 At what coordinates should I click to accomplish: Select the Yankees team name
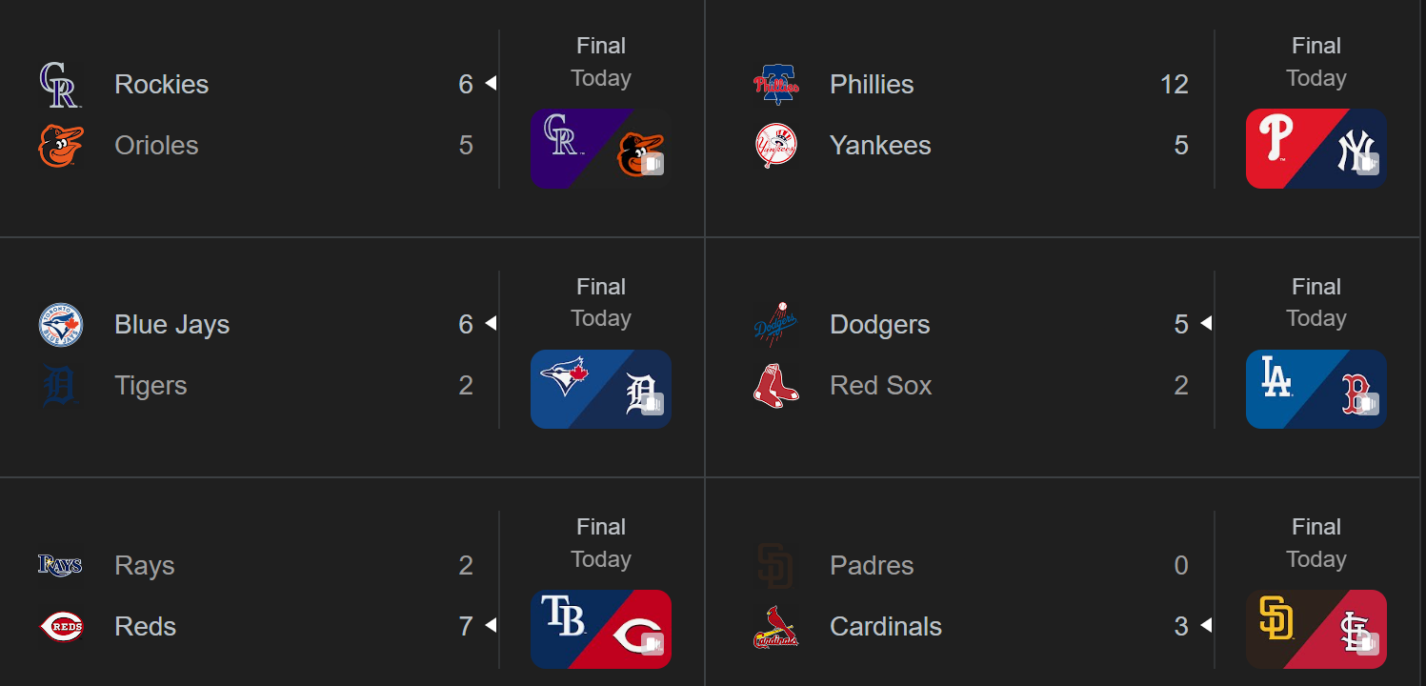[x=880, y=146]
